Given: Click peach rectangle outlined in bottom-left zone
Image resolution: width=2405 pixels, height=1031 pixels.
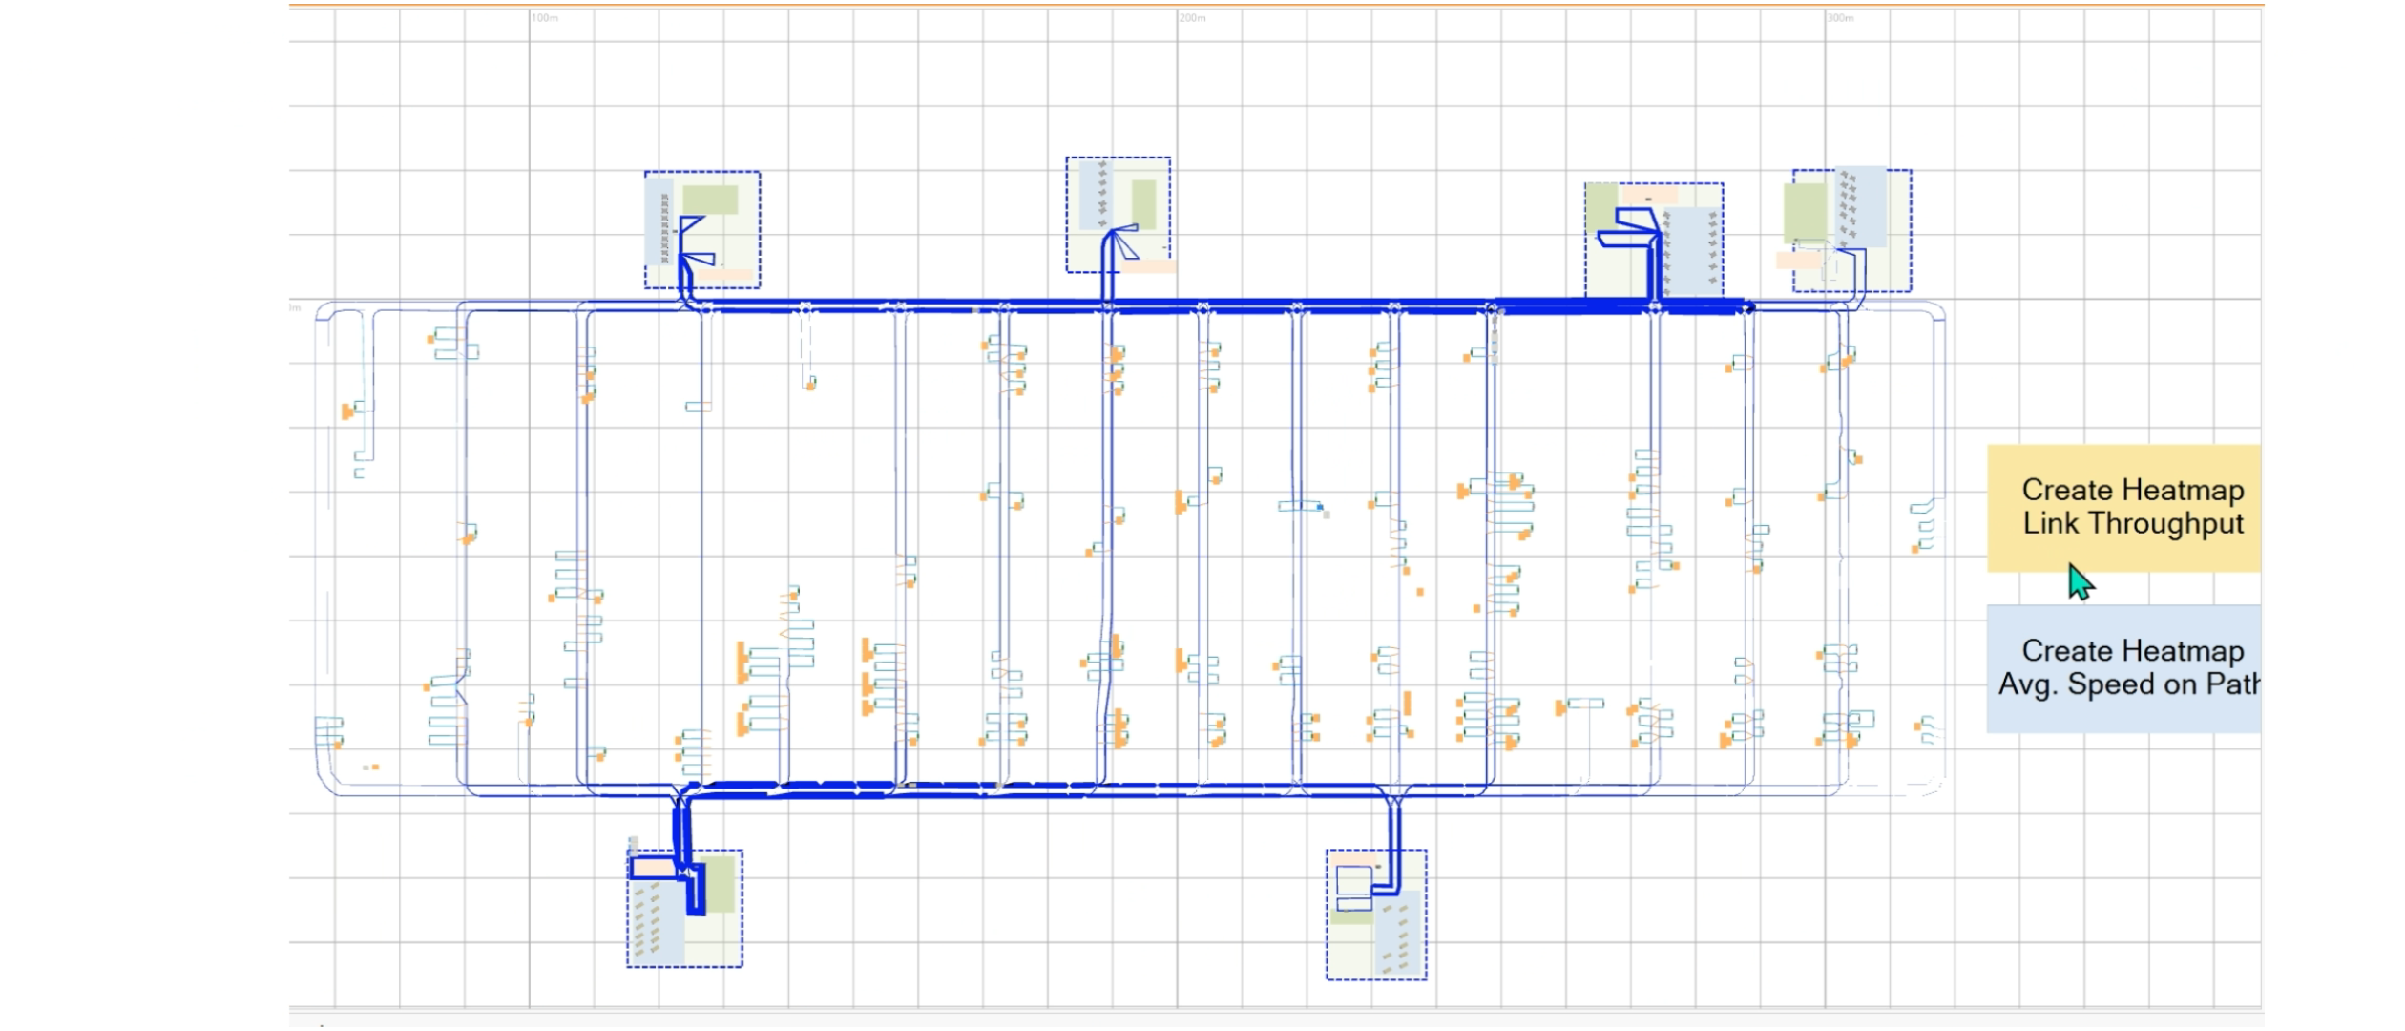Looking at the screenshot, I should [654, 868].
